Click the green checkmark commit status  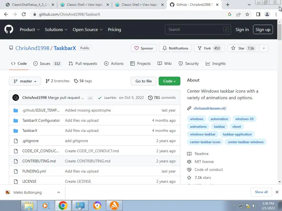pos(99,98)
